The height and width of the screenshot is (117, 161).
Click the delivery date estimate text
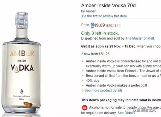coord(109,46)
